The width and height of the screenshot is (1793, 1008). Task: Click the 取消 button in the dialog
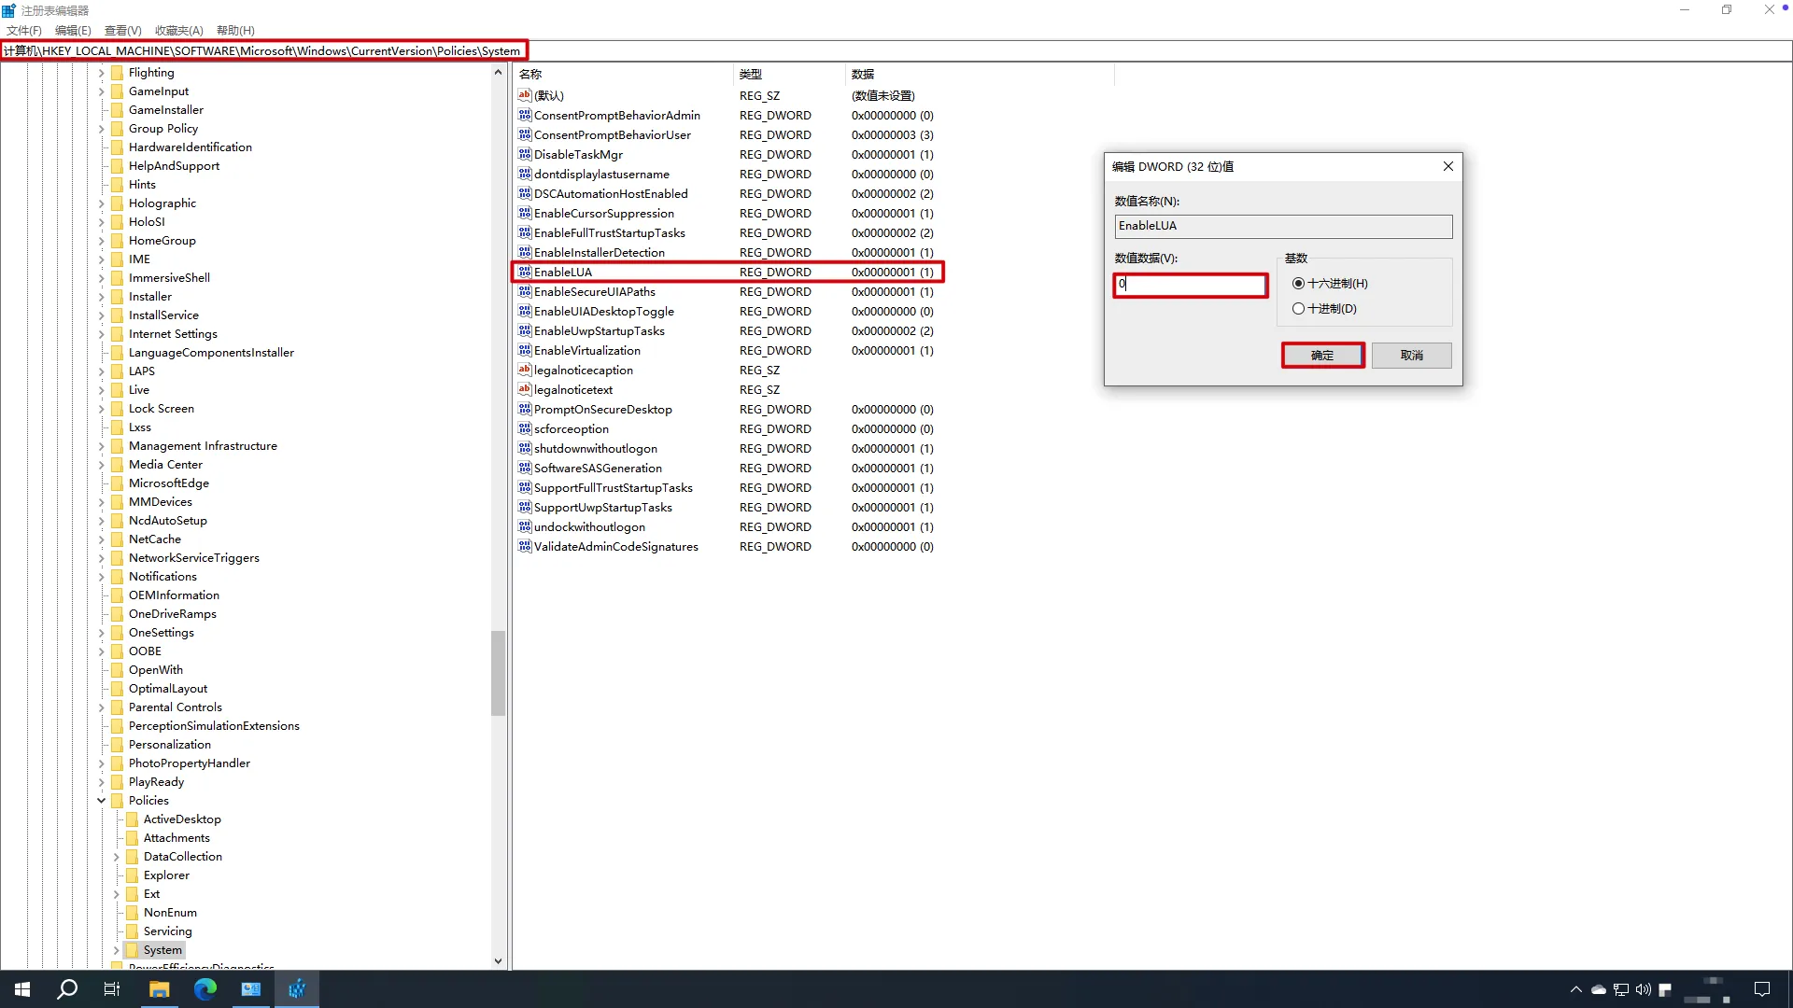click(x=1411, y=355)
